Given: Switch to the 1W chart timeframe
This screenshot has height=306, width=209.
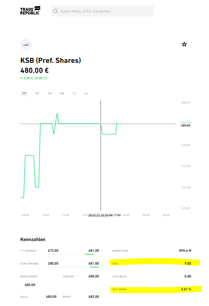Looking at the screenshot, I should tap(36, 93).
